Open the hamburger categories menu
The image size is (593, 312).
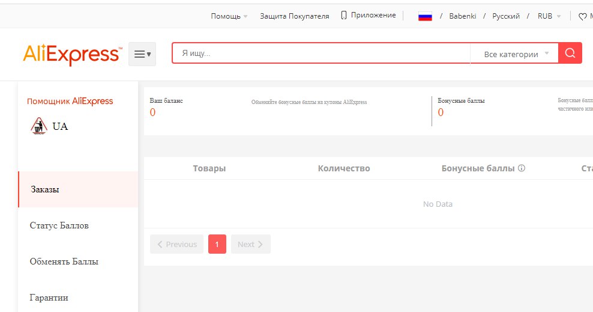[x=142, y=54]
